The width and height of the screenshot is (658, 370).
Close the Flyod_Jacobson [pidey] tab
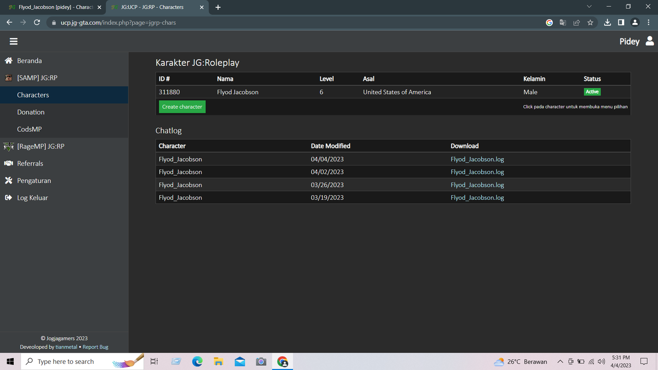point(99,7)
